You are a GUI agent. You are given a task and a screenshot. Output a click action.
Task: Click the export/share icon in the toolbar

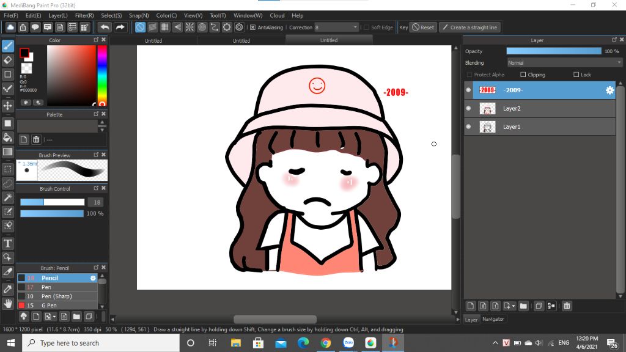[x=23, y=27]
